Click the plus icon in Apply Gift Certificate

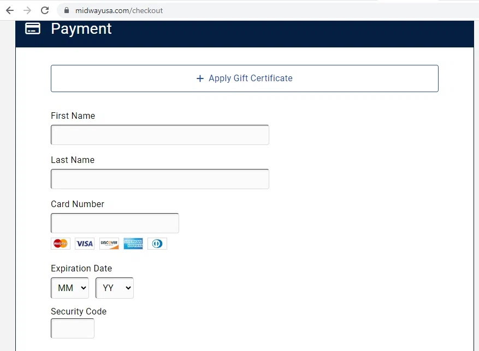tap(200, 78)
